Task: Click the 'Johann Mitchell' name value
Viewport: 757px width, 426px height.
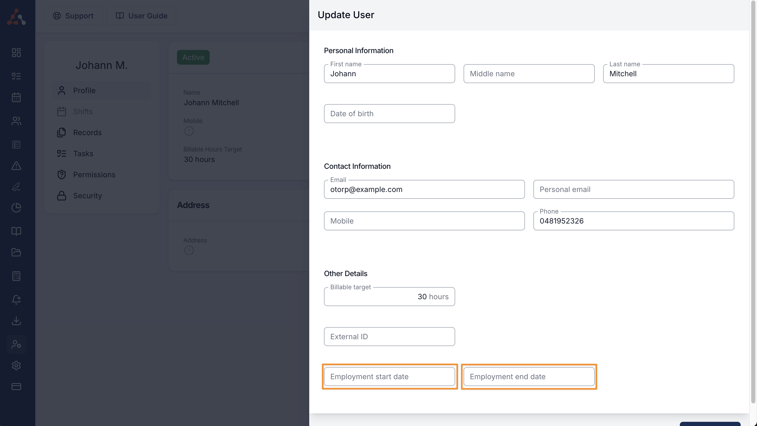Action: 211,103
